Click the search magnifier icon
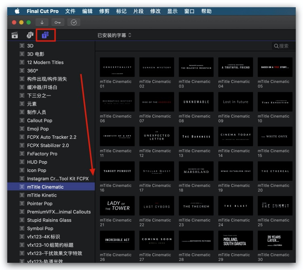 pyautogui.click(x=276, y=46)
